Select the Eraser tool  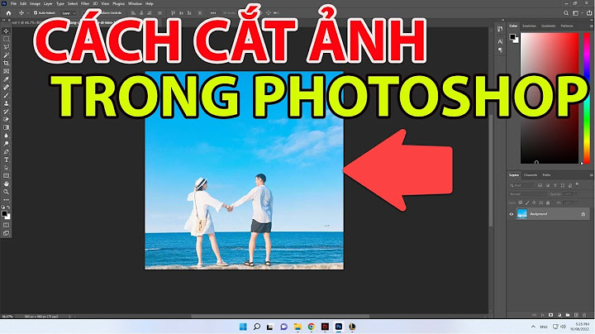tap(6, 120)
